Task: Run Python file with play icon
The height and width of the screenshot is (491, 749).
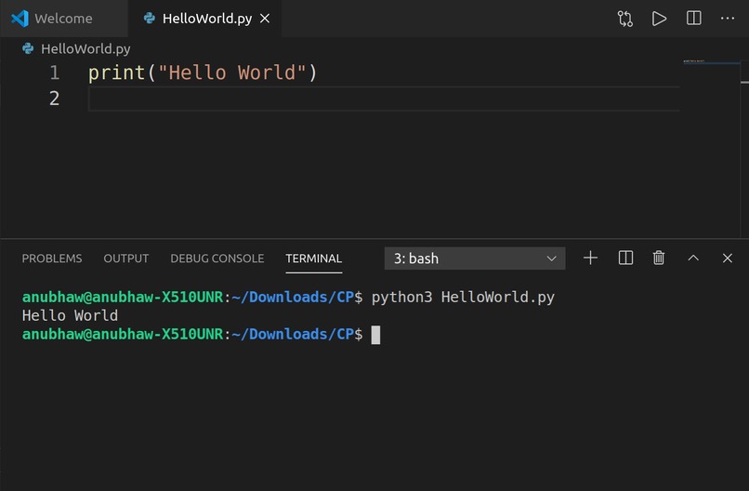Action: click(659, 19)
